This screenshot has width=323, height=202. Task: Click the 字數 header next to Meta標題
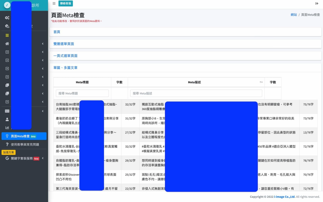coord(119,82)
